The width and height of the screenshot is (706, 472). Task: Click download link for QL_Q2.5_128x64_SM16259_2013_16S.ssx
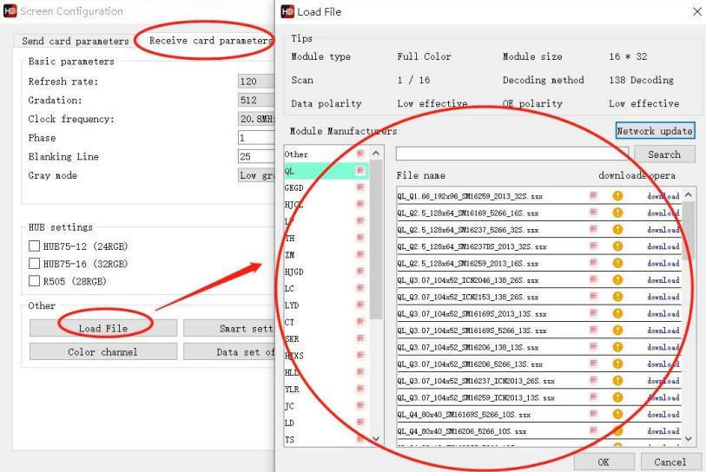663,263
